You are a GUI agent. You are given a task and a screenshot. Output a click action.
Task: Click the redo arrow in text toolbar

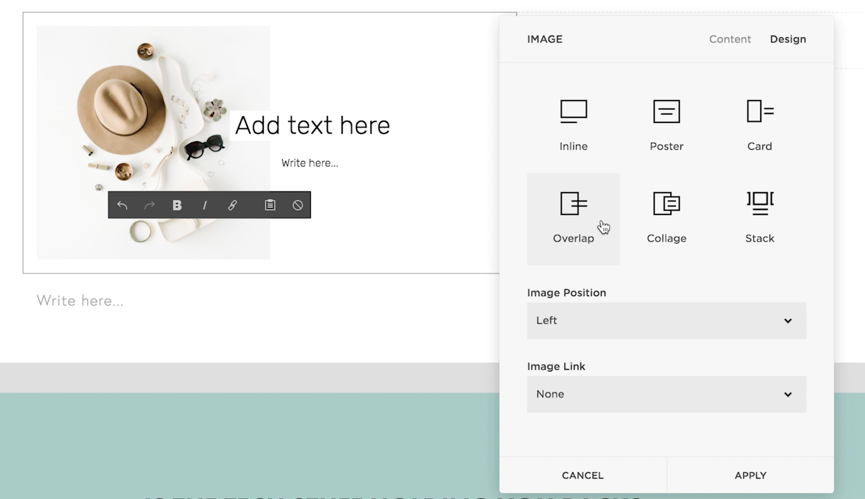tap(149, 205)
